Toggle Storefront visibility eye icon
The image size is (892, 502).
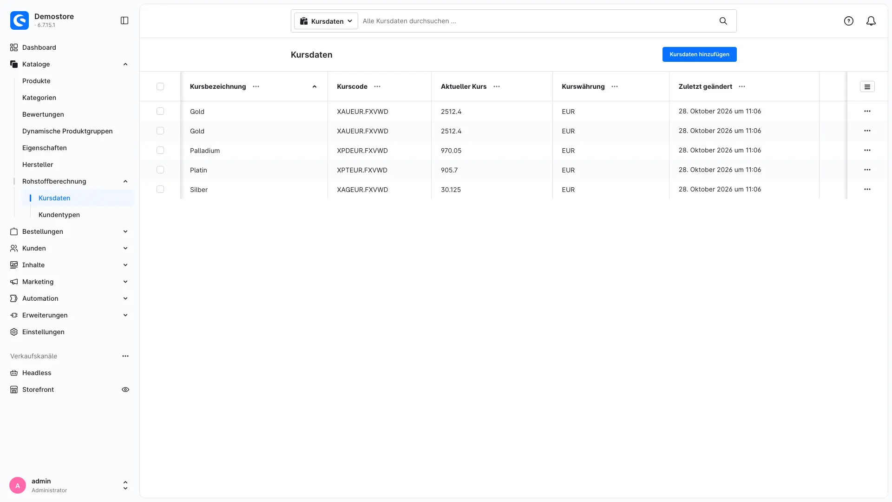click(x=125, y=390)
